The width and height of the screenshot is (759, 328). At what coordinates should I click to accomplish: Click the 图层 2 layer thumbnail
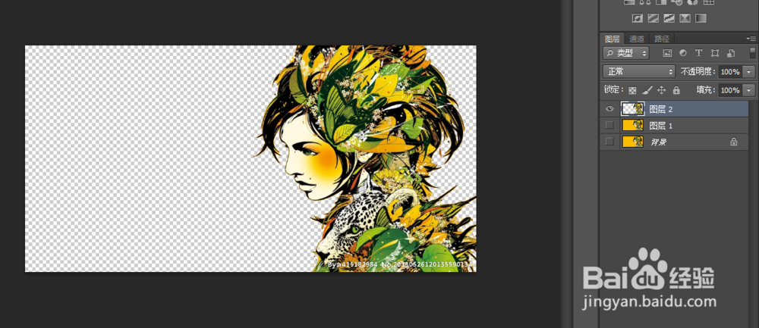633,109
